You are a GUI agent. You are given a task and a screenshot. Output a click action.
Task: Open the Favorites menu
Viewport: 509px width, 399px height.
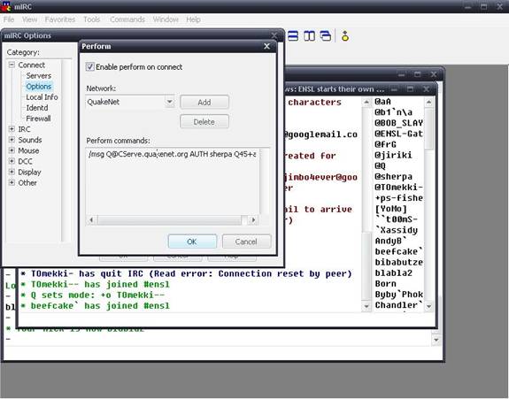click(x=60, y=19)
